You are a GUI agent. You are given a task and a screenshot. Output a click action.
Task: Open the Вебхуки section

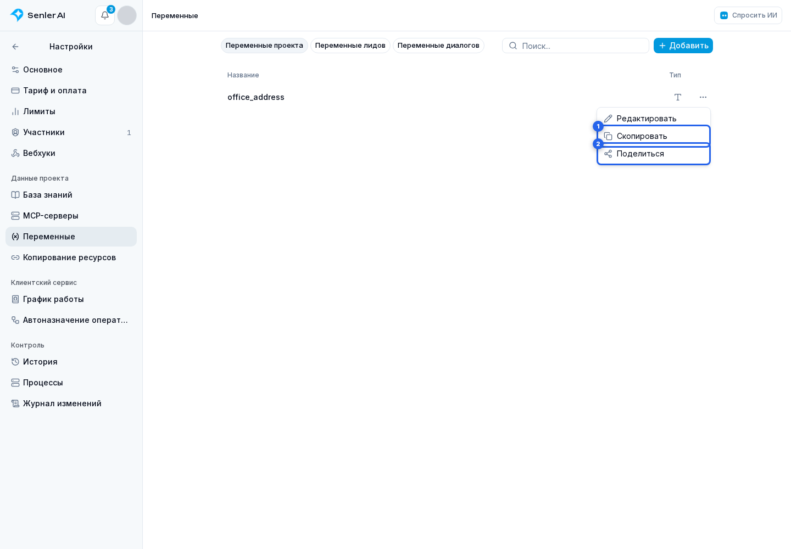(71, 153)
